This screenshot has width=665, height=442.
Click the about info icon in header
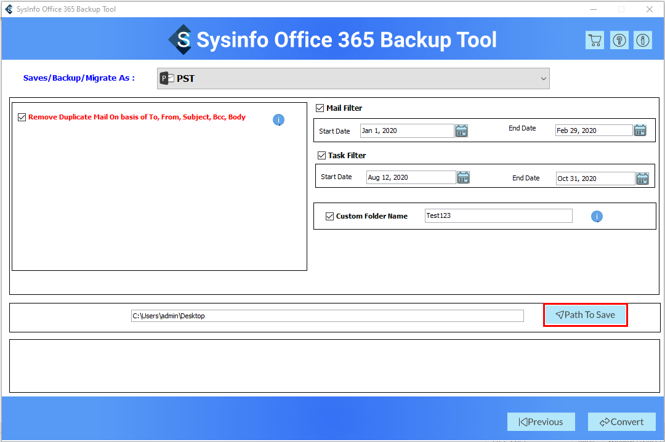point(643,41)
